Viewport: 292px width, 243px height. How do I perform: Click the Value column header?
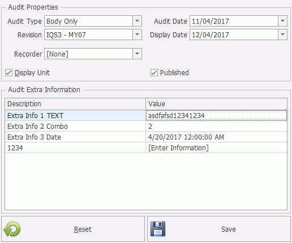216,104
